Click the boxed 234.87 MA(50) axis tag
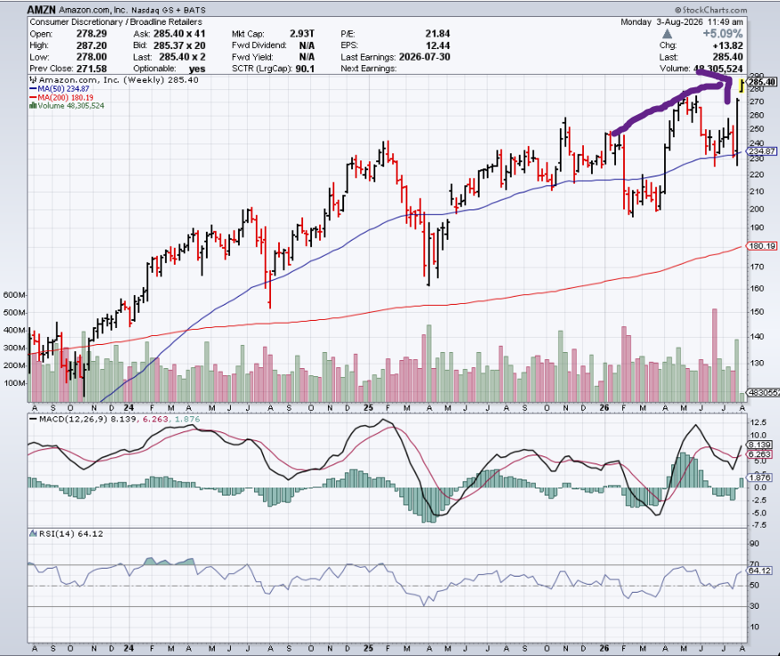The image size is (780, 656). pos(761,152)
